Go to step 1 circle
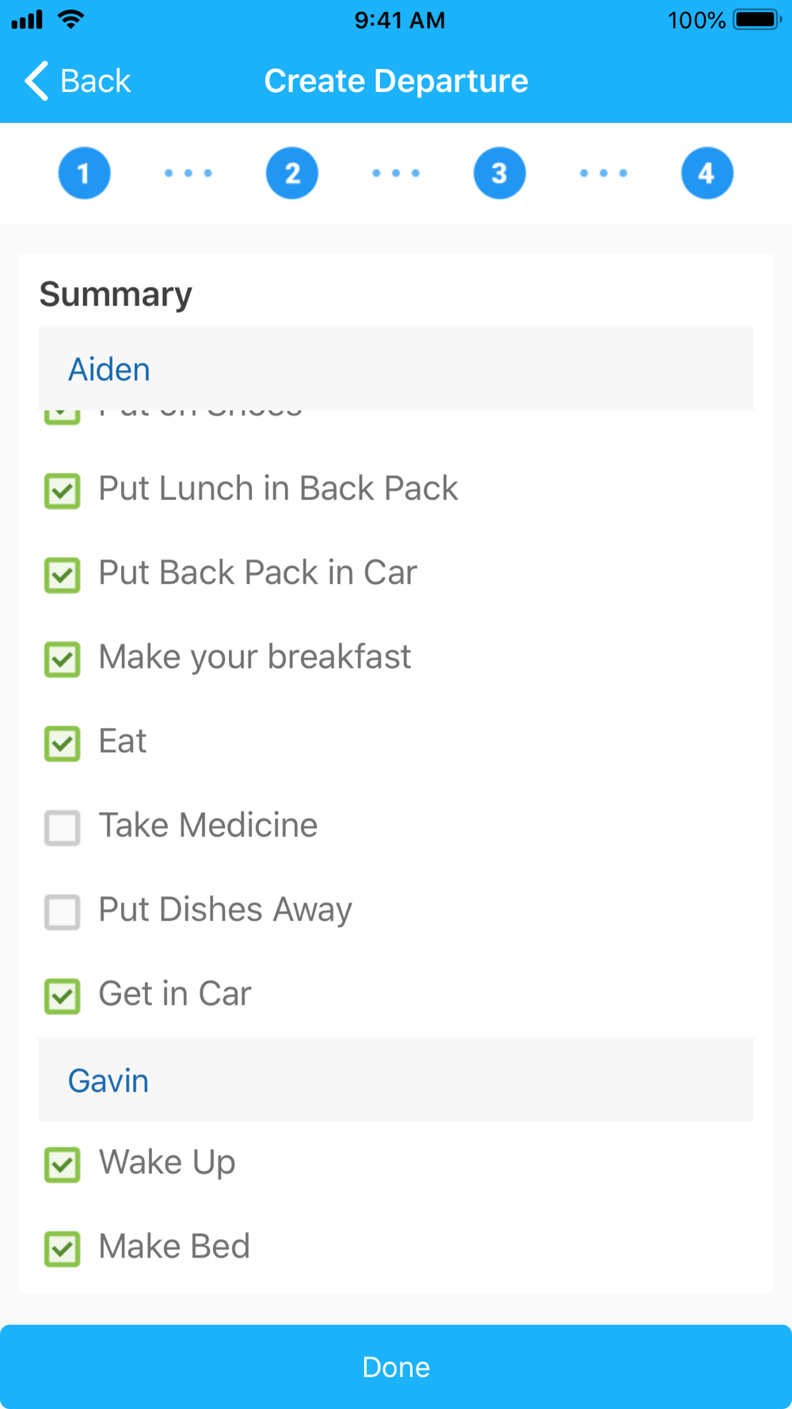Image resolution: width=792 pixels, height=1409 pixels. click(84, 173)
